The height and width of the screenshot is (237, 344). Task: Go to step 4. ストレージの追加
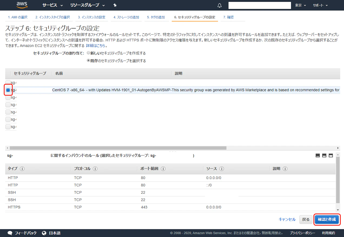click(x=126, y=17)
